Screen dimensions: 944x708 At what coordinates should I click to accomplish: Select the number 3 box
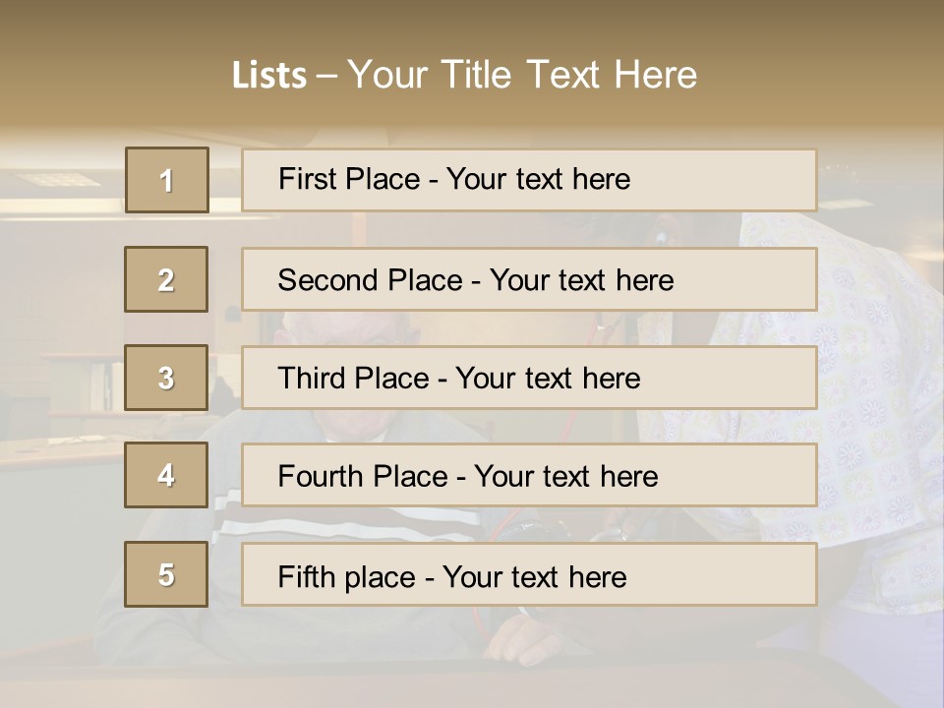[x=166, y=378]
